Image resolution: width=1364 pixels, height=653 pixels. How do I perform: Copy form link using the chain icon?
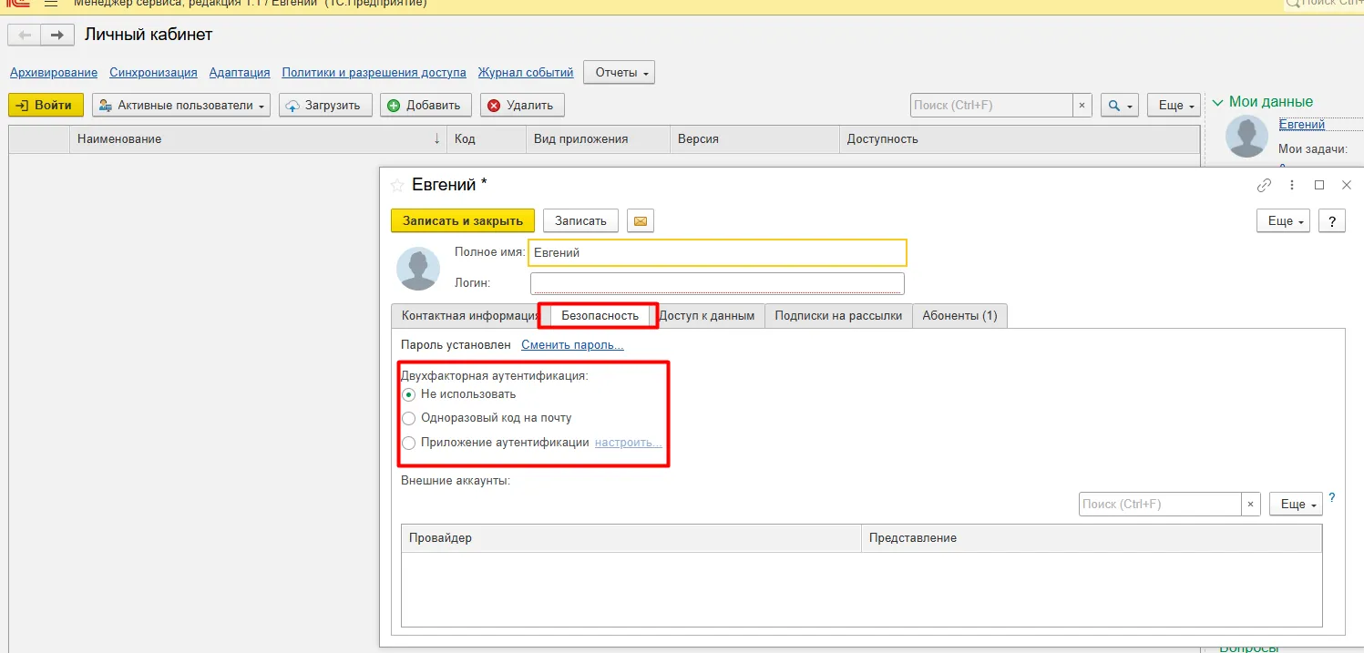click(x=1264, y=185)
